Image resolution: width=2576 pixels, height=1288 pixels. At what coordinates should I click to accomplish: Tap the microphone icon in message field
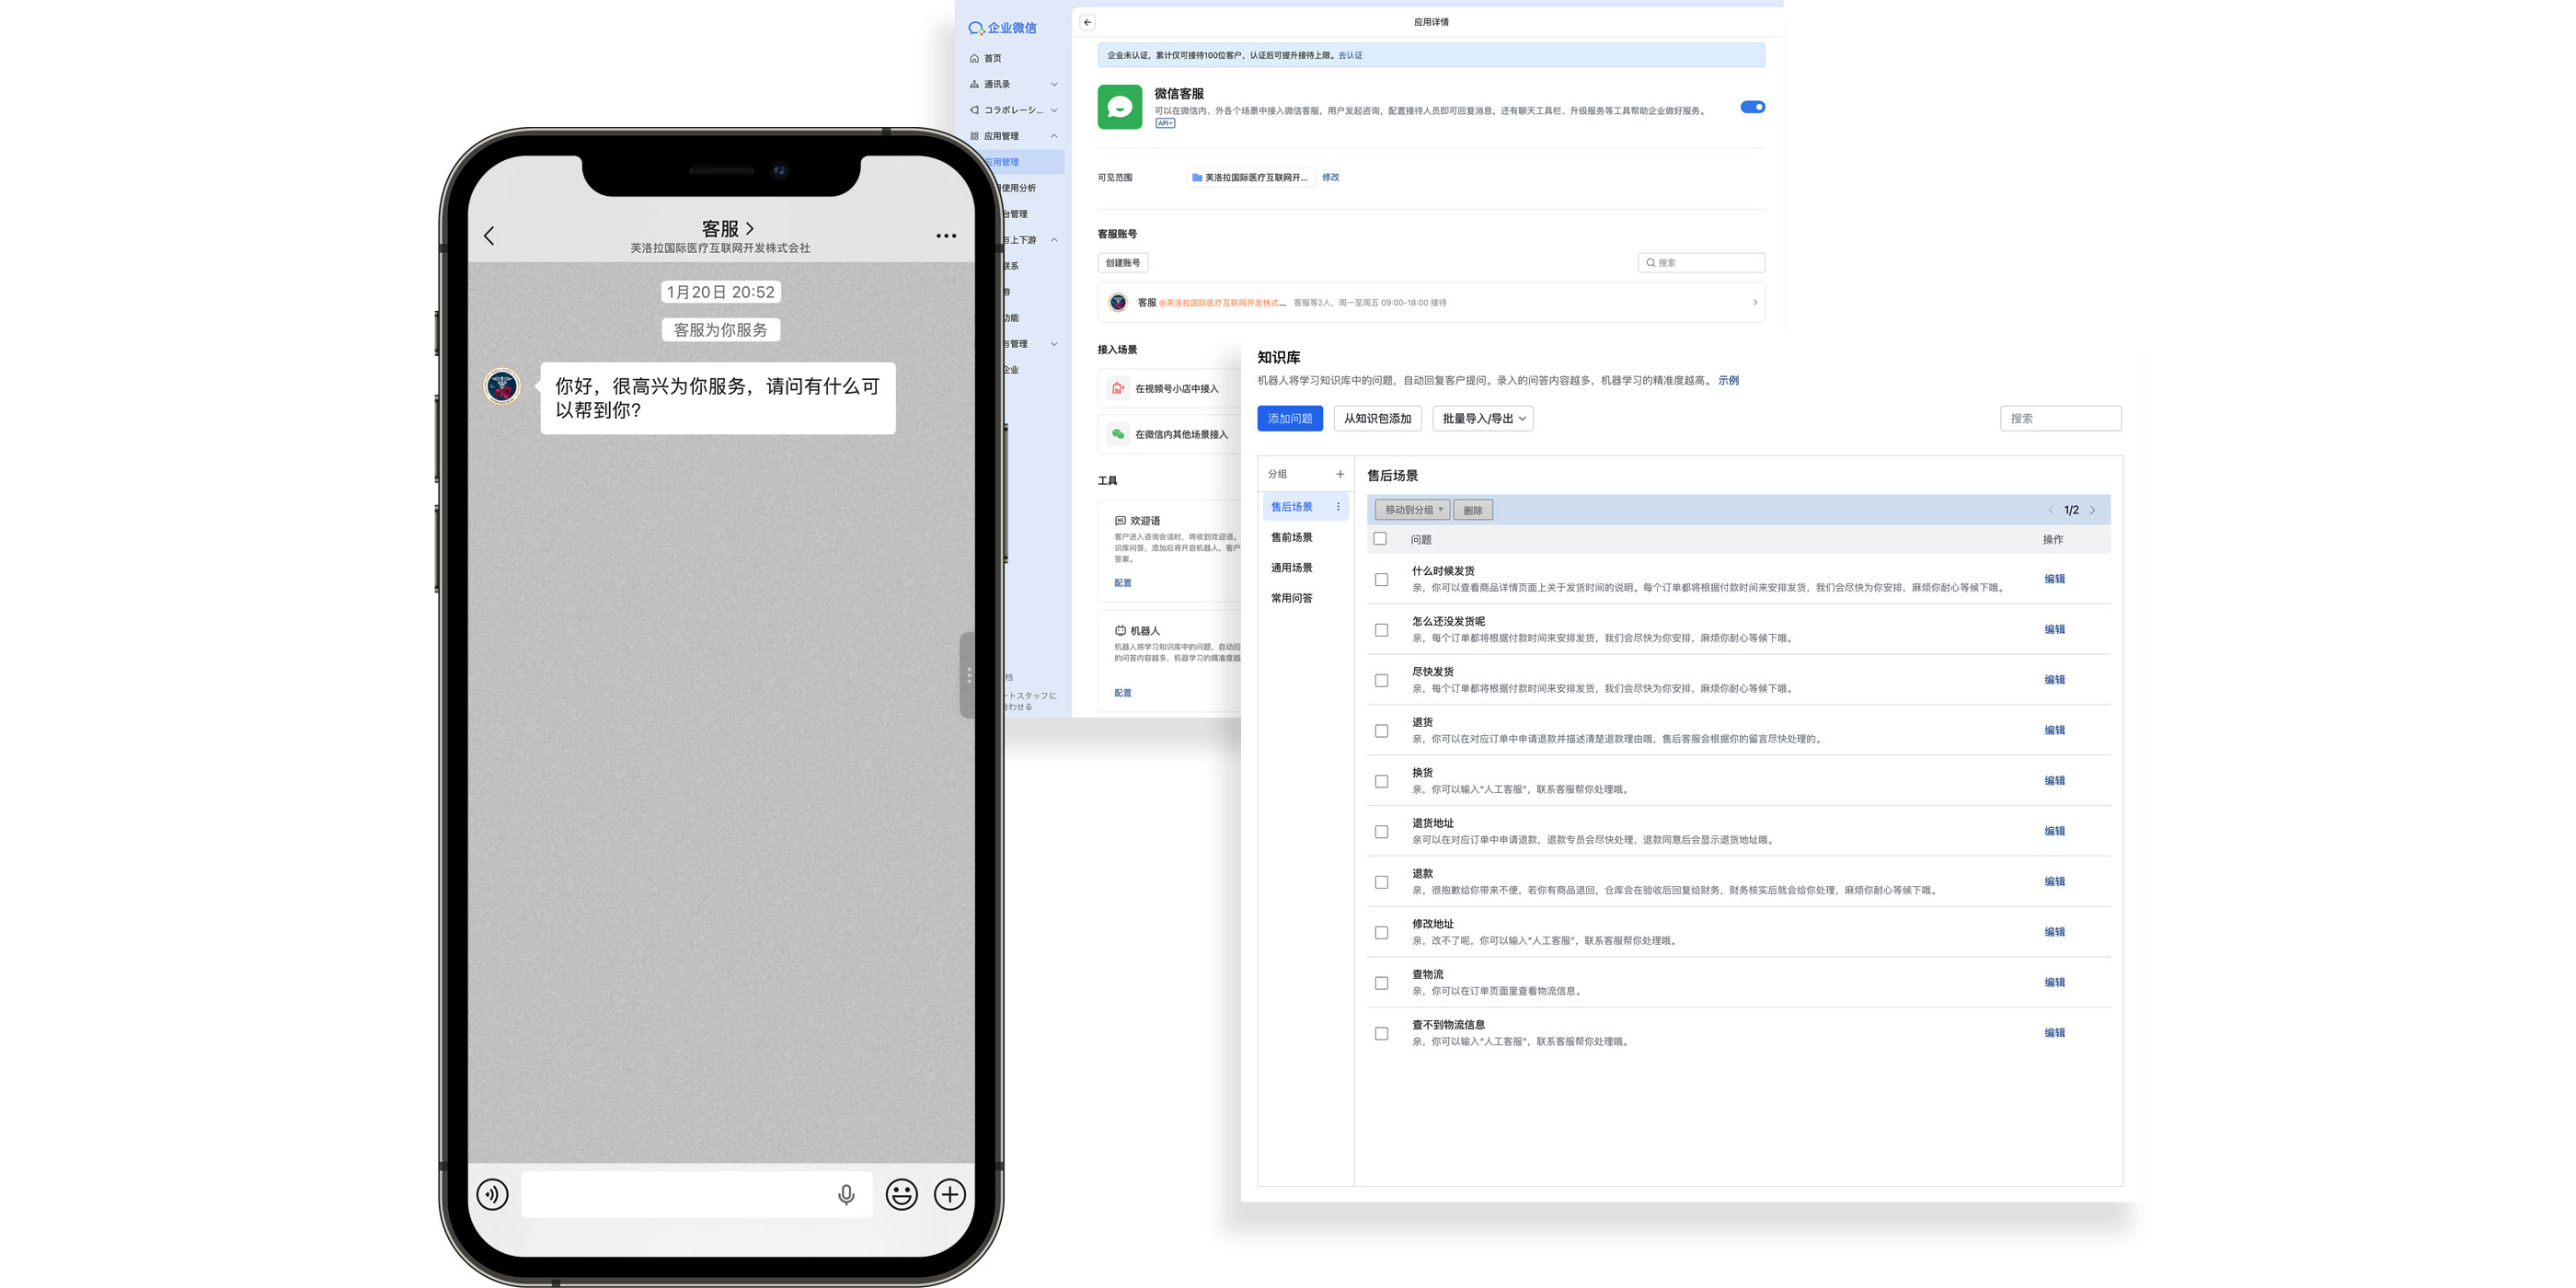coord(846,1194)
